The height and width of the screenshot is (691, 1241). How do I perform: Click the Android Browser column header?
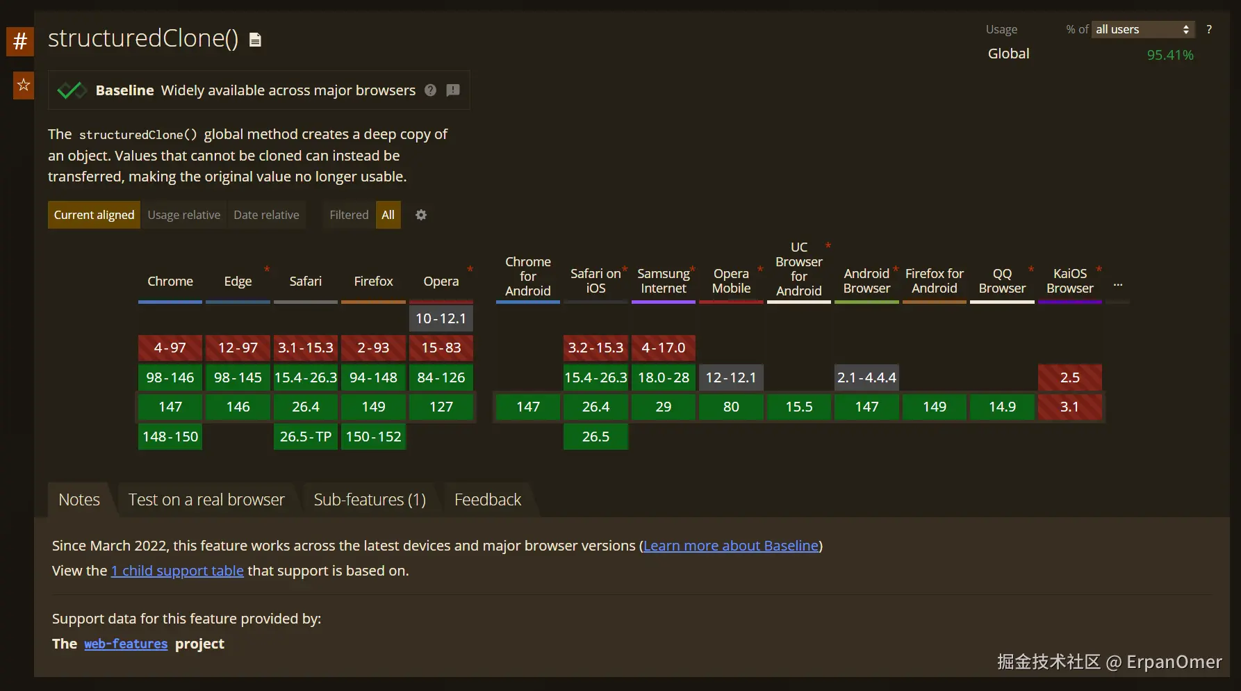tap(866, 281)
